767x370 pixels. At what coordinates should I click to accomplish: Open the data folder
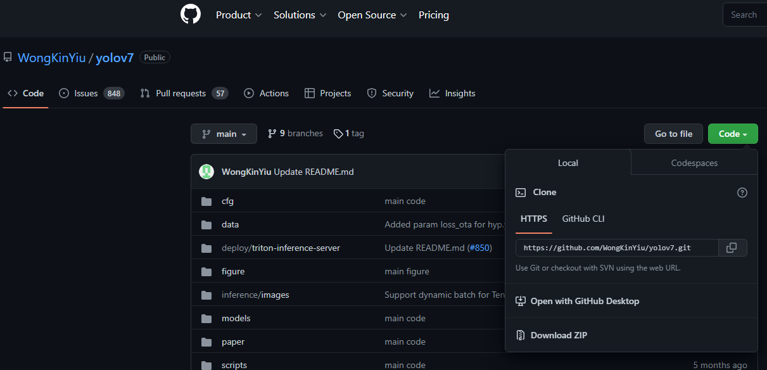230,224
